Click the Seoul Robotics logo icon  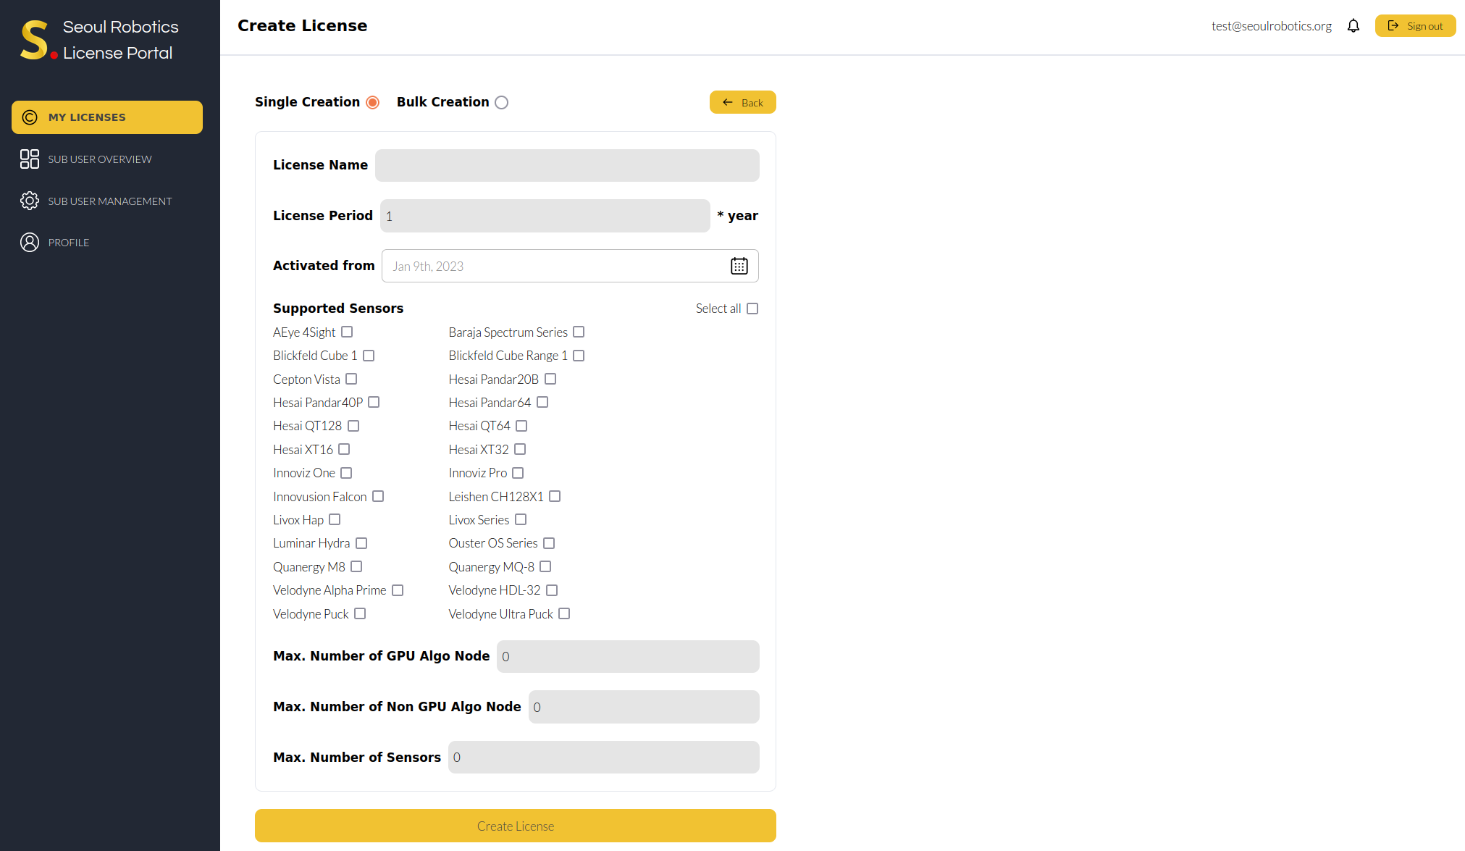38,40
